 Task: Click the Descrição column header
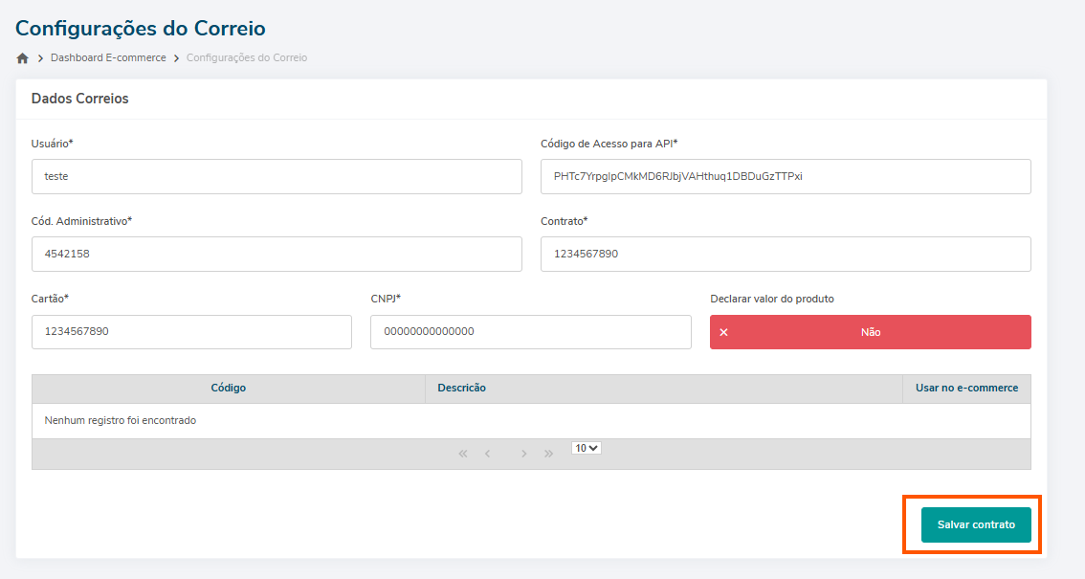tap(462, 389)
